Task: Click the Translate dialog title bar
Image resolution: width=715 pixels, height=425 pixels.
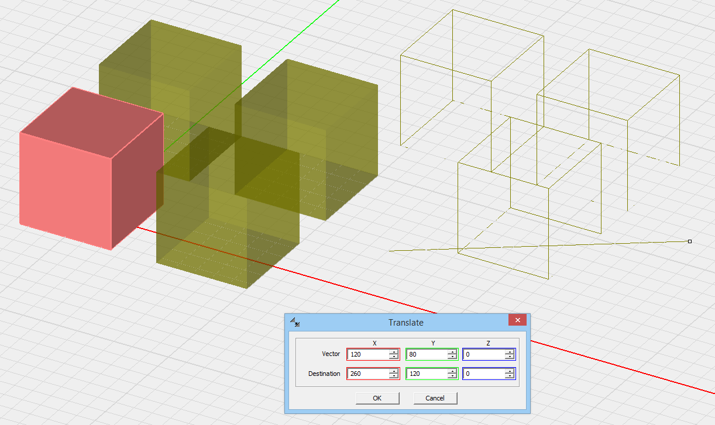Action: [405, 322]
